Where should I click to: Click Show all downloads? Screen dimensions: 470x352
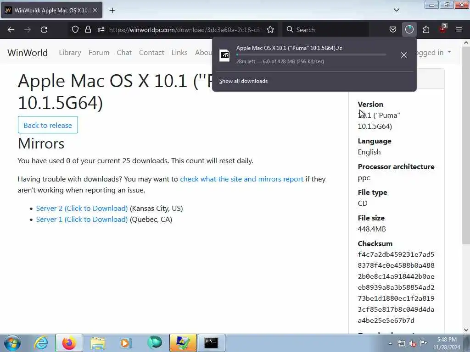pyautogui.click(x=243, y=81)
